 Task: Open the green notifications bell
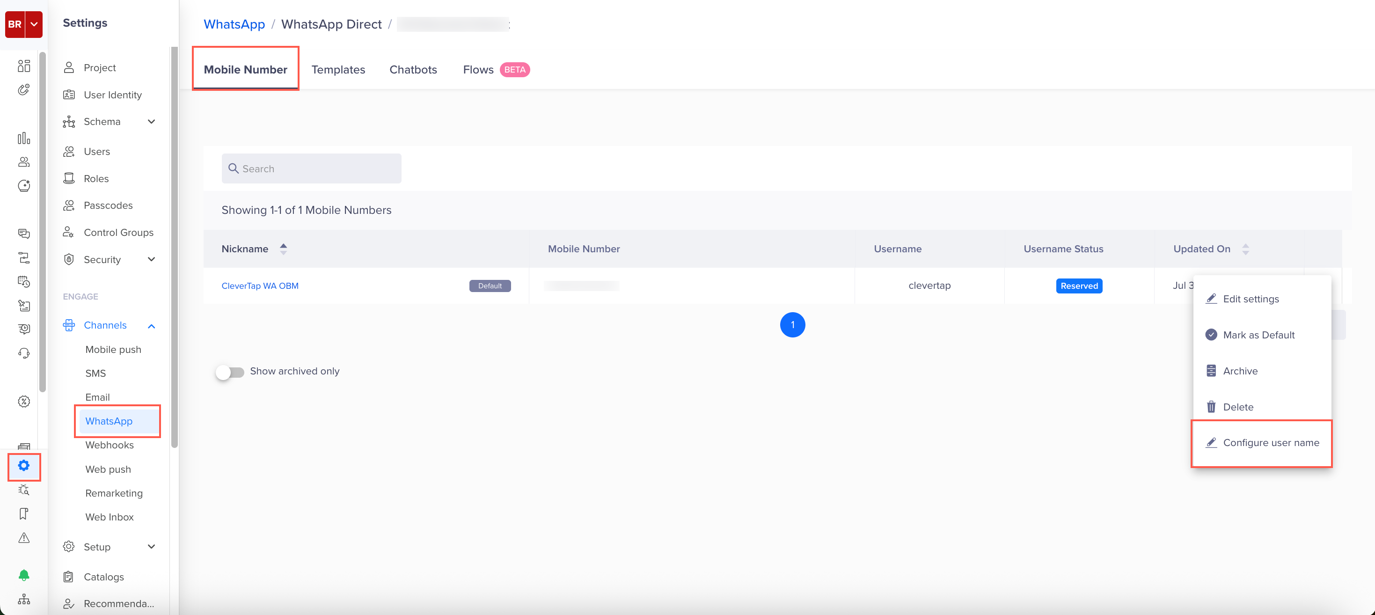[24, 575]
